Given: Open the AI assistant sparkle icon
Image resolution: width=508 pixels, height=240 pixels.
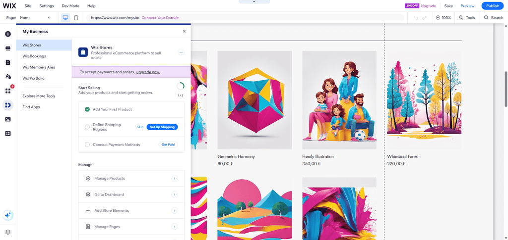Looking at the screenshot, I should (8, 215).
